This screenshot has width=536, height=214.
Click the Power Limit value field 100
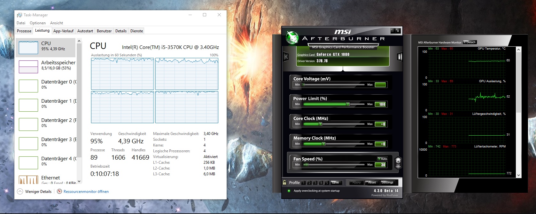tap(380, 104)
